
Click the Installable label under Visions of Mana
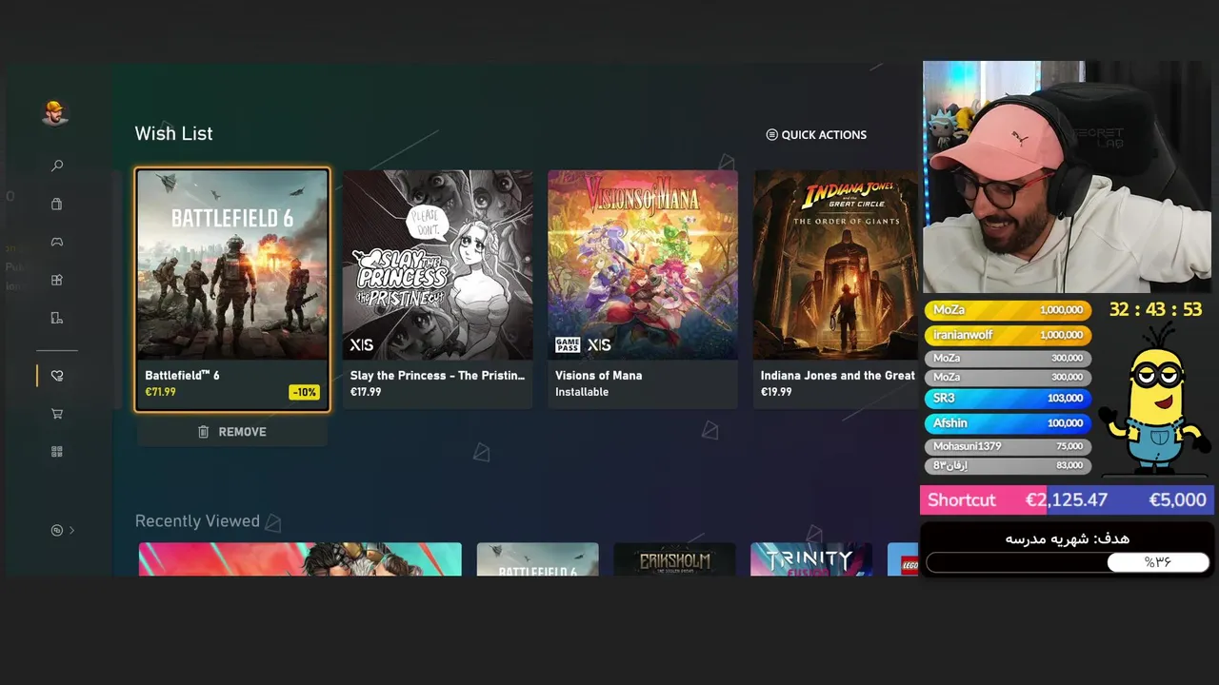click(x=582, y=392)
